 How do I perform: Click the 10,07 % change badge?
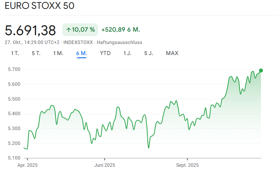pos(80,30)
